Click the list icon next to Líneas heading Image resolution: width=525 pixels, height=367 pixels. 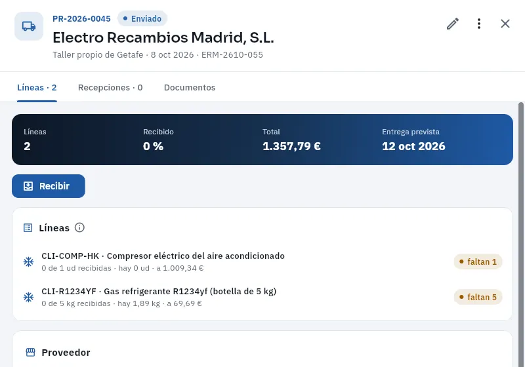click(x=28, y=228)
